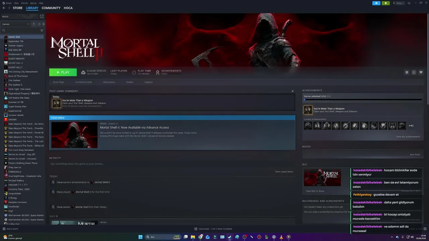Viewport: 429px width, 241px height.
Task: Click Add a Game at bottom left
Action: point(10,229)
